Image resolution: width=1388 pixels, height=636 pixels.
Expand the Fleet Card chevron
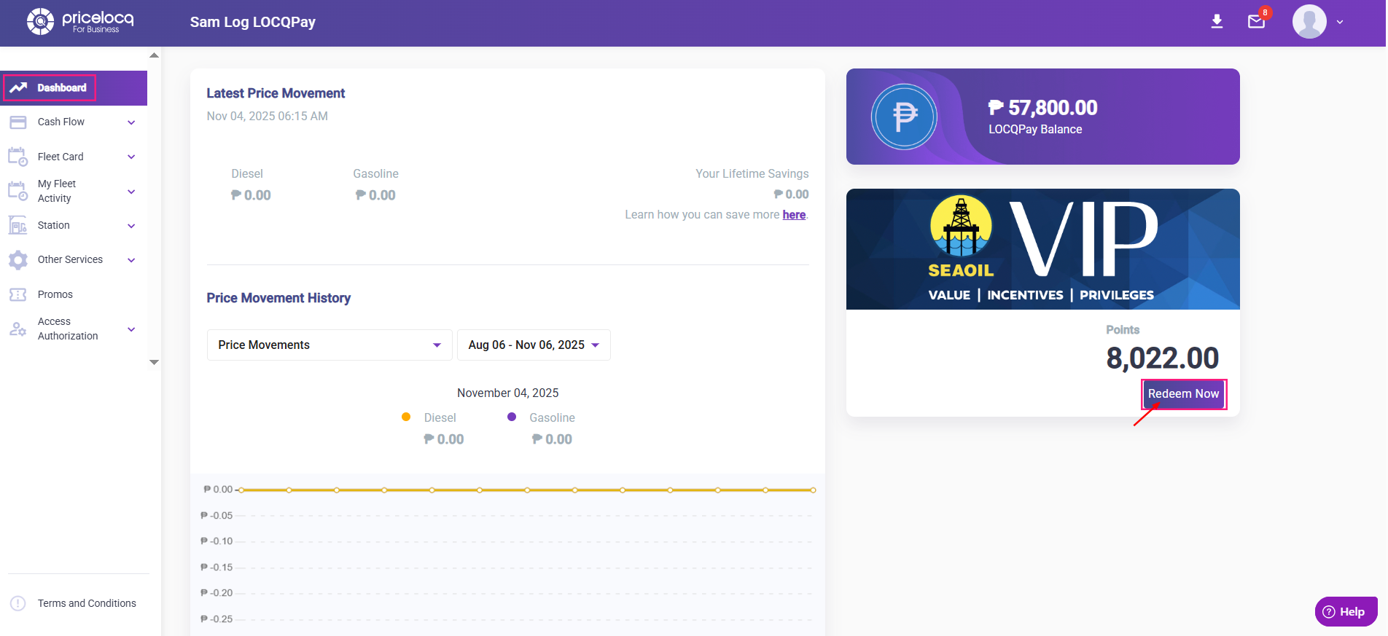click(x=131, y=157)
